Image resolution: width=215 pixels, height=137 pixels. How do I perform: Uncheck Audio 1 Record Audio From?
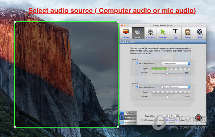coord(137,63)
